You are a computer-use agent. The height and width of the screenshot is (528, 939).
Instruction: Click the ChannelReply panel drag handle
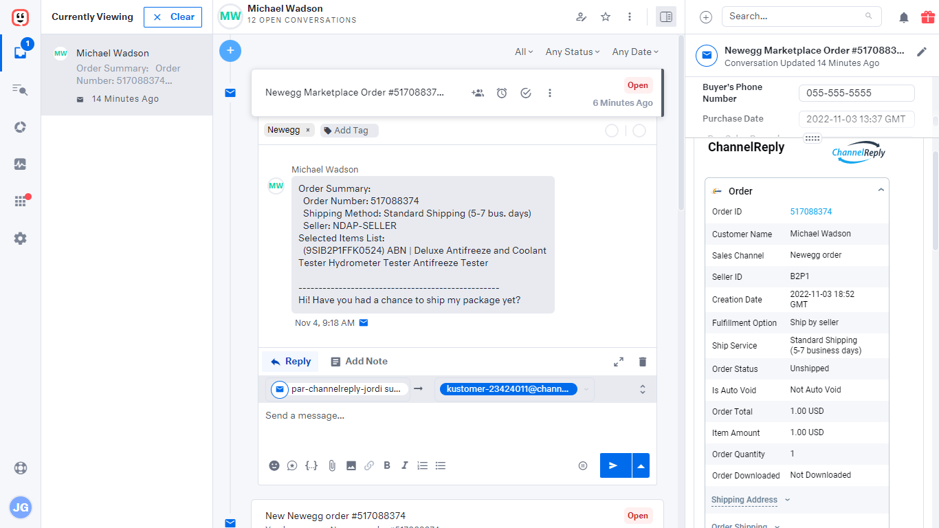[813, 138]
